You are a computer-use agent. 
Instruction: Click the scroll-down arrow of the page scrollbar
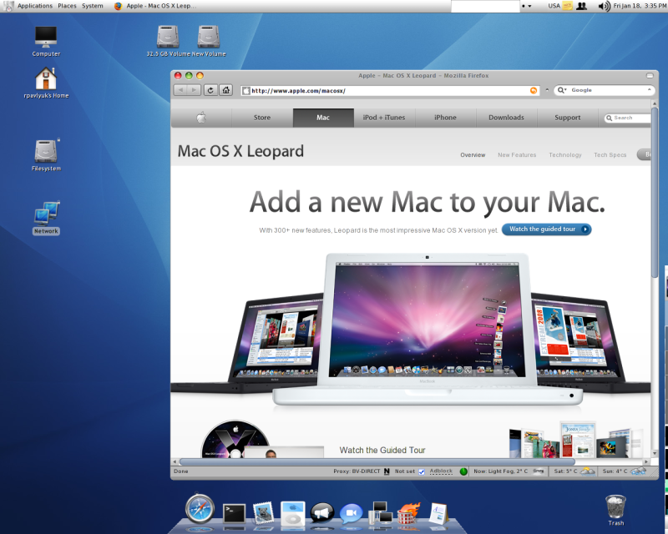tap(655, 453)
